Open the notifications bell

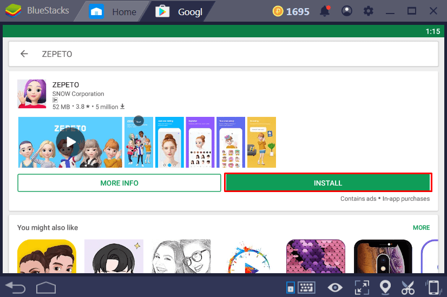click(325, 11)
